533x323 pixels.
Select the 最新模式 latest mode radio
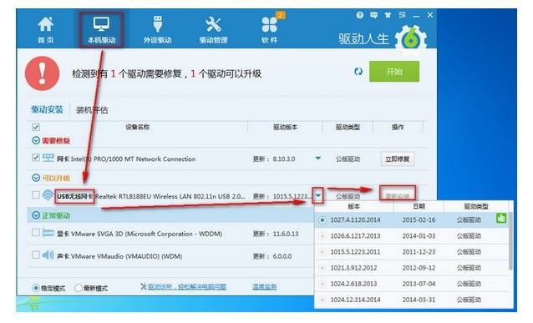[x=79, y=288]
